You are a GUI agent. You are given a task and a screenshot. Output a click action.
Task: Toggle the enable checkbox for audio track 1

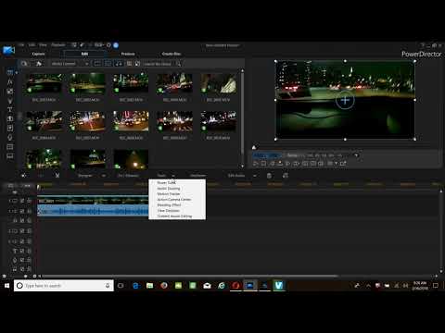click(22, 211)
